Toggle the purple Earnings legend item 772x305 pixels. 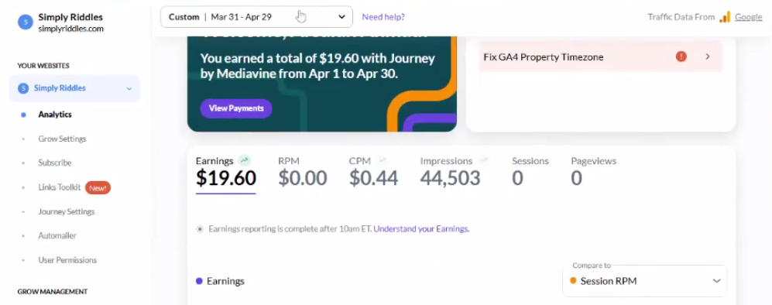click(220, 281)
